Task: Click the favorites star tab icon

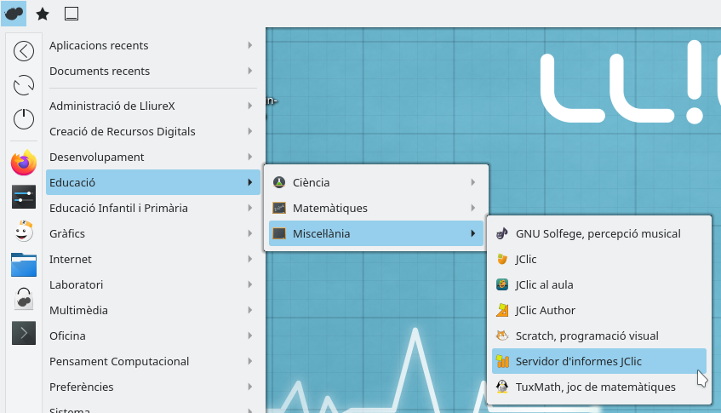Action: coord(42,13)
